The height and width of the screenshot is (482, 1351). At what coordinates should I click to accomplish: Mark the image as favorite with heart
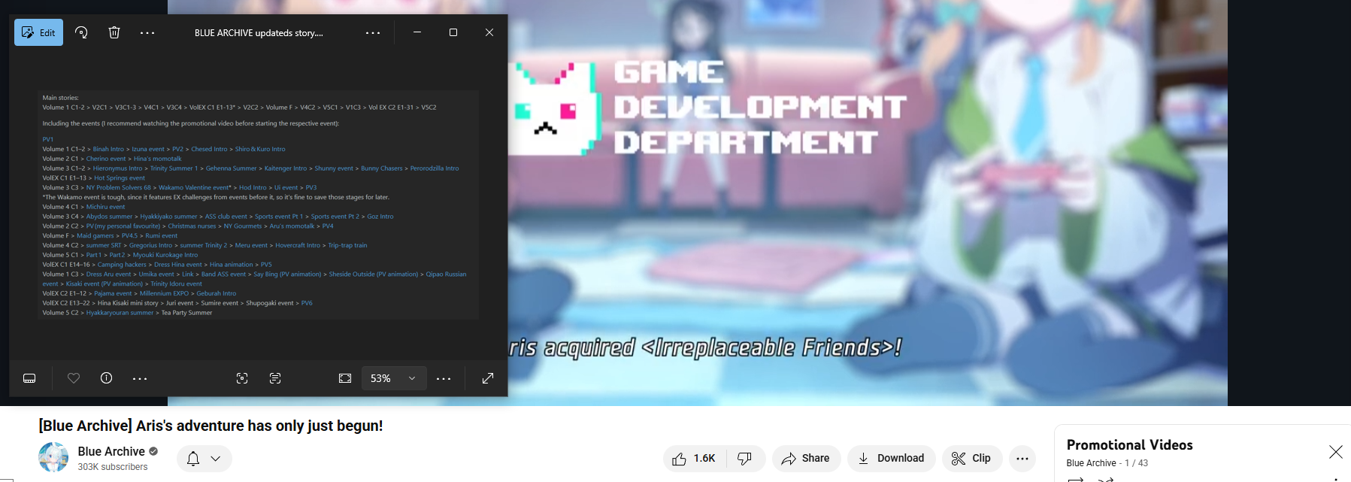point(74,378)
